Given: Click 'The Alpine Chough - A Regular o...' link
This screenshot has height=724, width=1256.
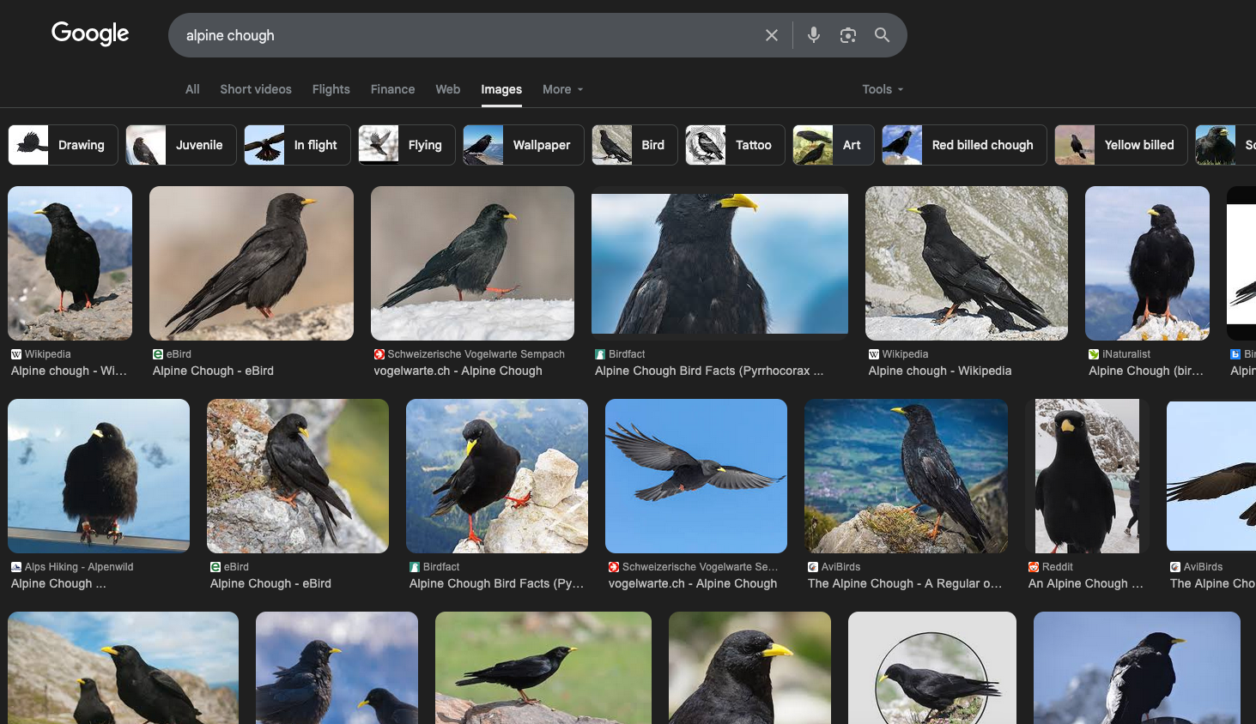Looking at the screenshot, I should click(x=905, y=583).
